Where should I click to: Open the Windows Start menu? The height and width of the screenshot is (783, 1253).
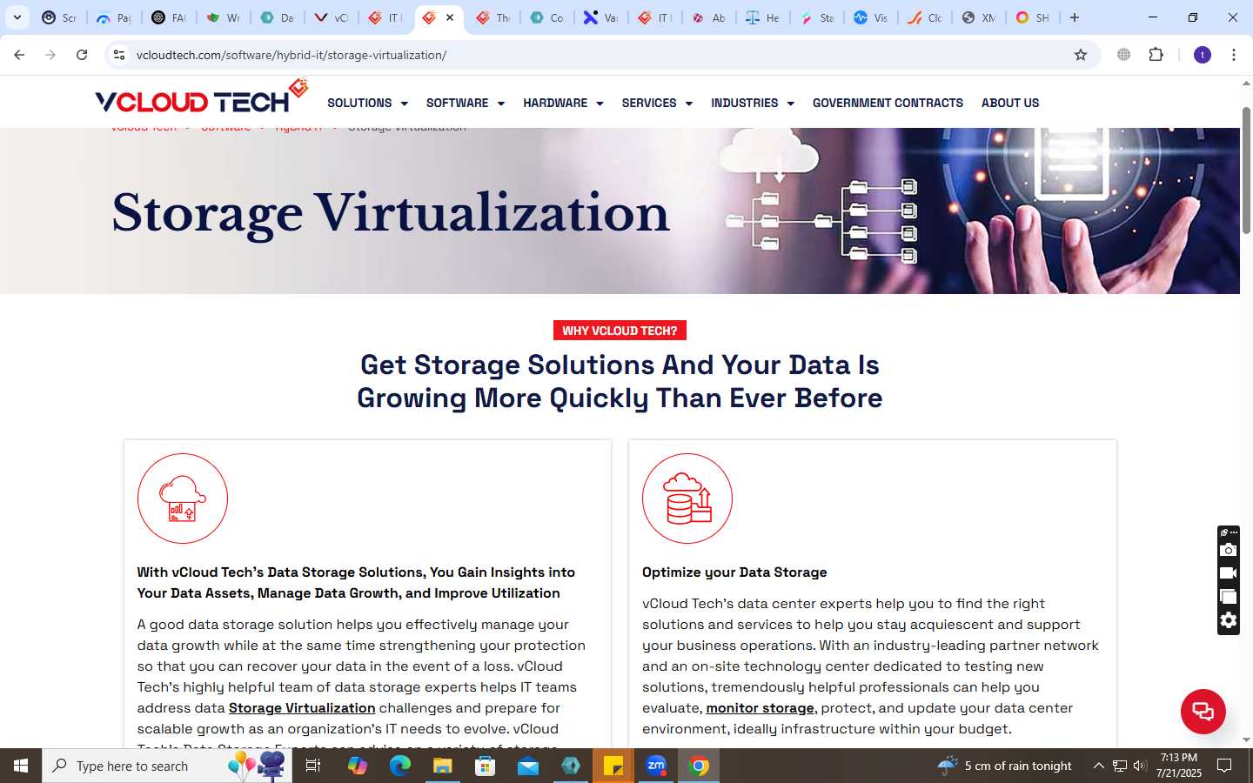pos(21,766)
